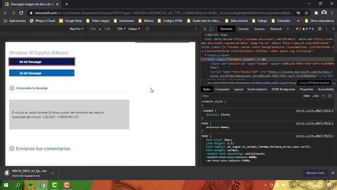Click the 32-bit Descargar button

tap(42, 73)
